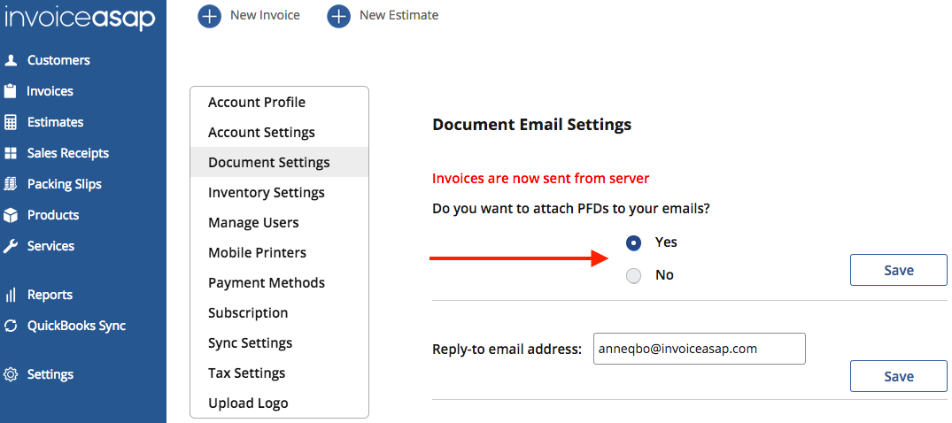Screen dimensions: 952x423
Task: Open the Account Profile menu item
Action: pos(257,103)
